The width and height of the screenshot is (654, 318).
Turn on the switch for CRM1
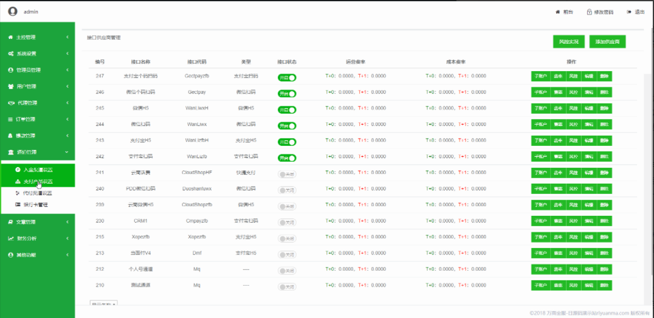pos(287,223)
